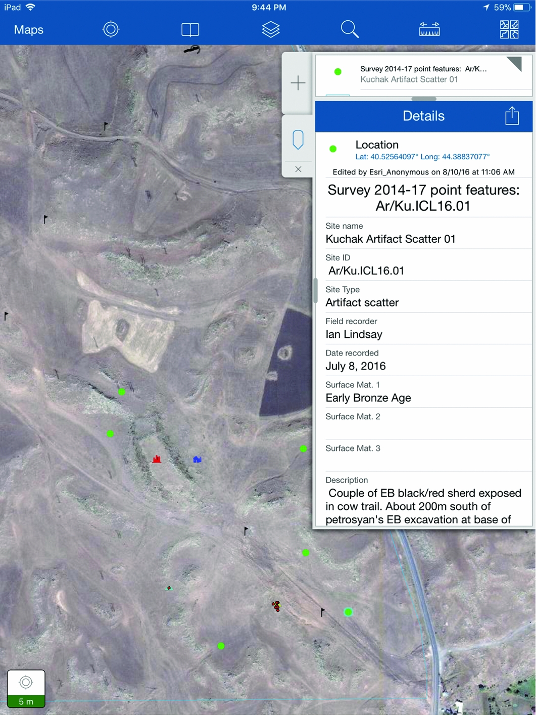This screenshot has height=715, width=536.
Task: Close the side tool panel with X
Action: click(x=298, y=169)
